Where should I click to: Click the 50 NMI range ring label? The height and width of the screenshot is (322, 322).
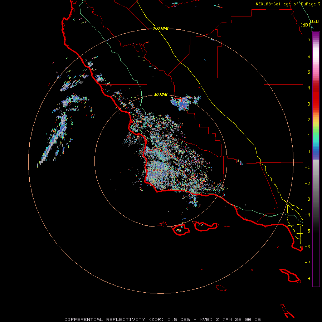(x=161, y=94)
